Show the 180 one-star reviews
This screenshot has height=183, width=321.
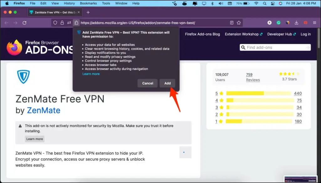pos(298,121)
